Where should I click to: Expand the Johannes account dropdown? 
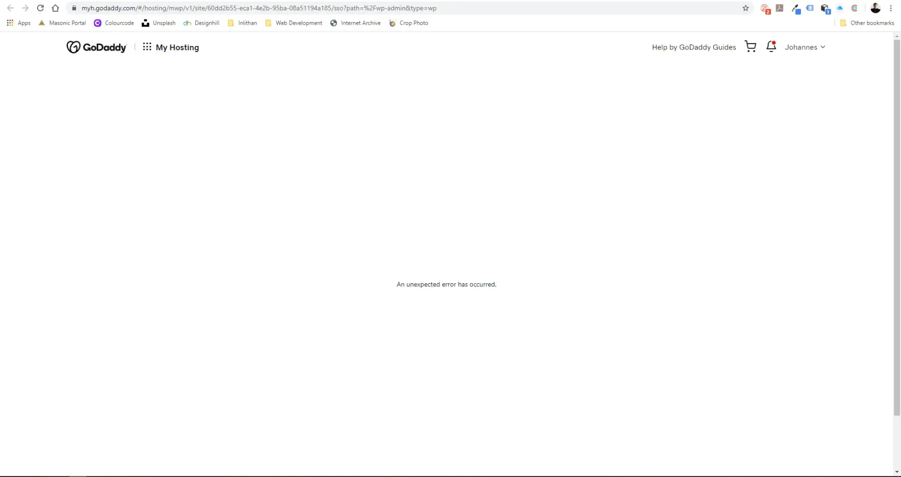pos(805,47)
